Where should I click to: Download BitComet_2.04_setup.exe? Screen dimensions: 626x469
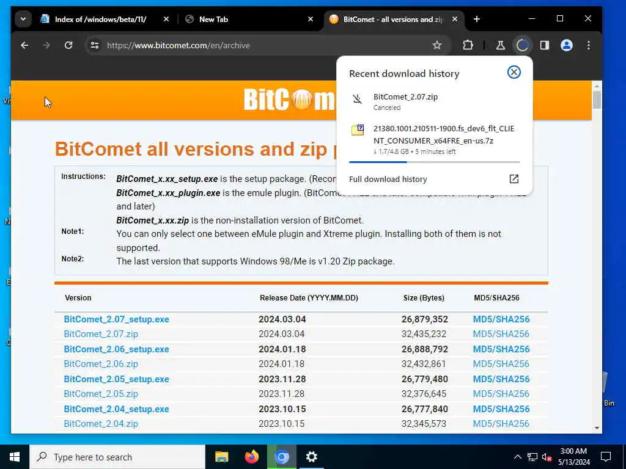click(x=117, y=409)
